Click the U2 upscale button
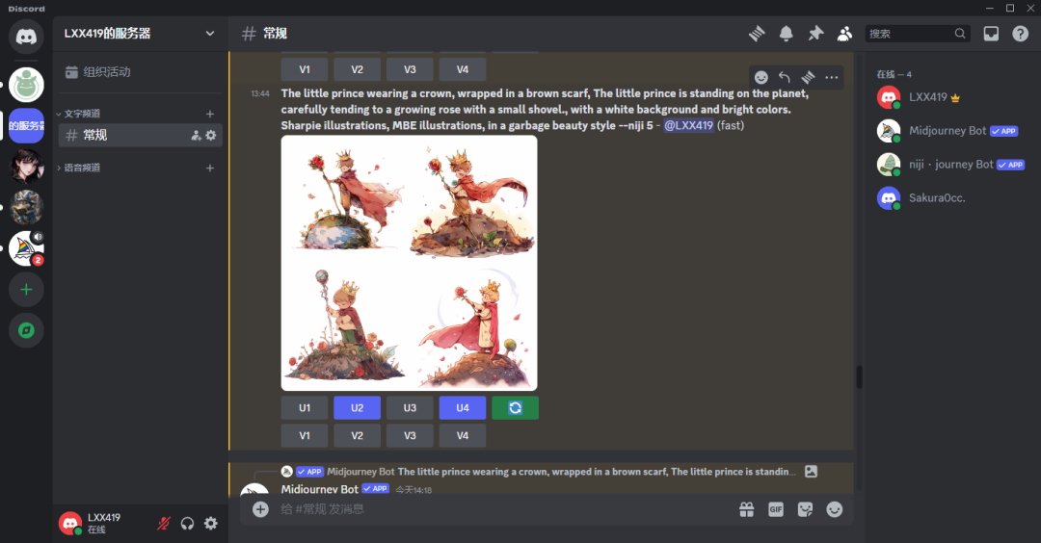Viewport: 1041px width, 543px height. tap(358, 408)
